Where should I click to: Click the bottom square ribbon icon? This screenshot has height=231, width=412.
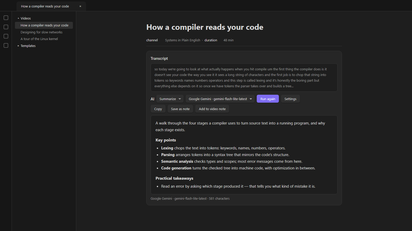click(6, 45)
